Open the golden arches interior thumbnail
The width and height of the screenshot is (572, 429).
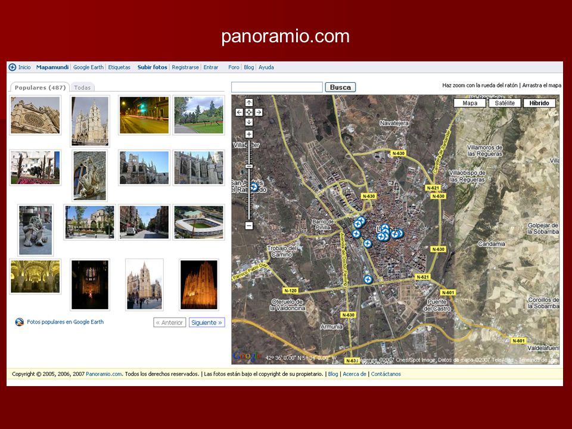pos(35,276)
